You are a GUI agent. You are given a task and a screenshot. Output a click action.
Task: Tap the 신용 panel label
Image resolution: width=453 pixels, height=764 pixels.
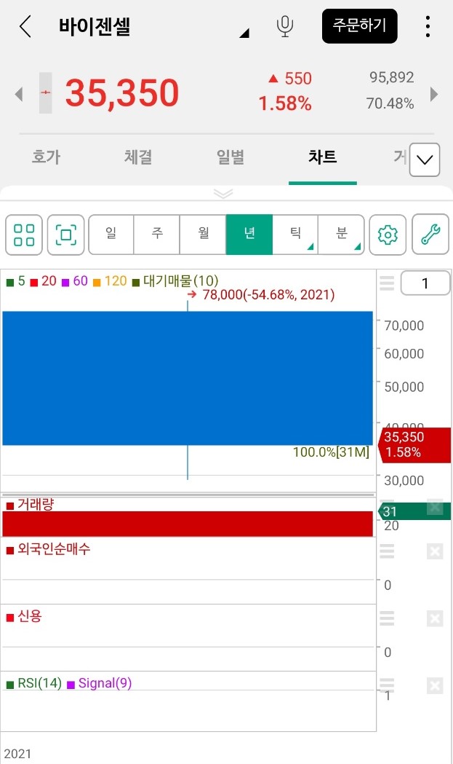point(24,616)
